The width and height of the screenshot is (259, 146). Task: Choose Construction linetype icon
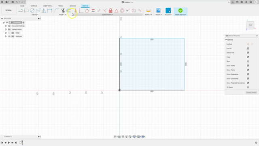coord(248,44)
